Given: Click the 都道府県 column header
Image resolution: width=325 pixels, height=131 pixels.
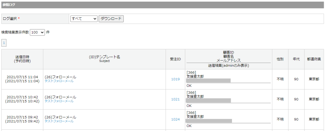Looking at the screenshot, I should pos(314,59).
